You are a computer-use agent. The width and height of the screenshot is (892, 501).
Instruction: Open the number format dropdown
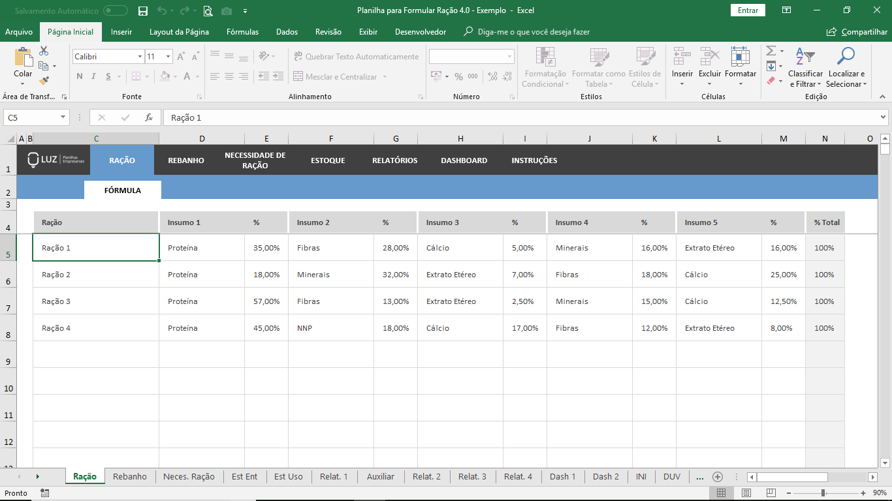509,57
